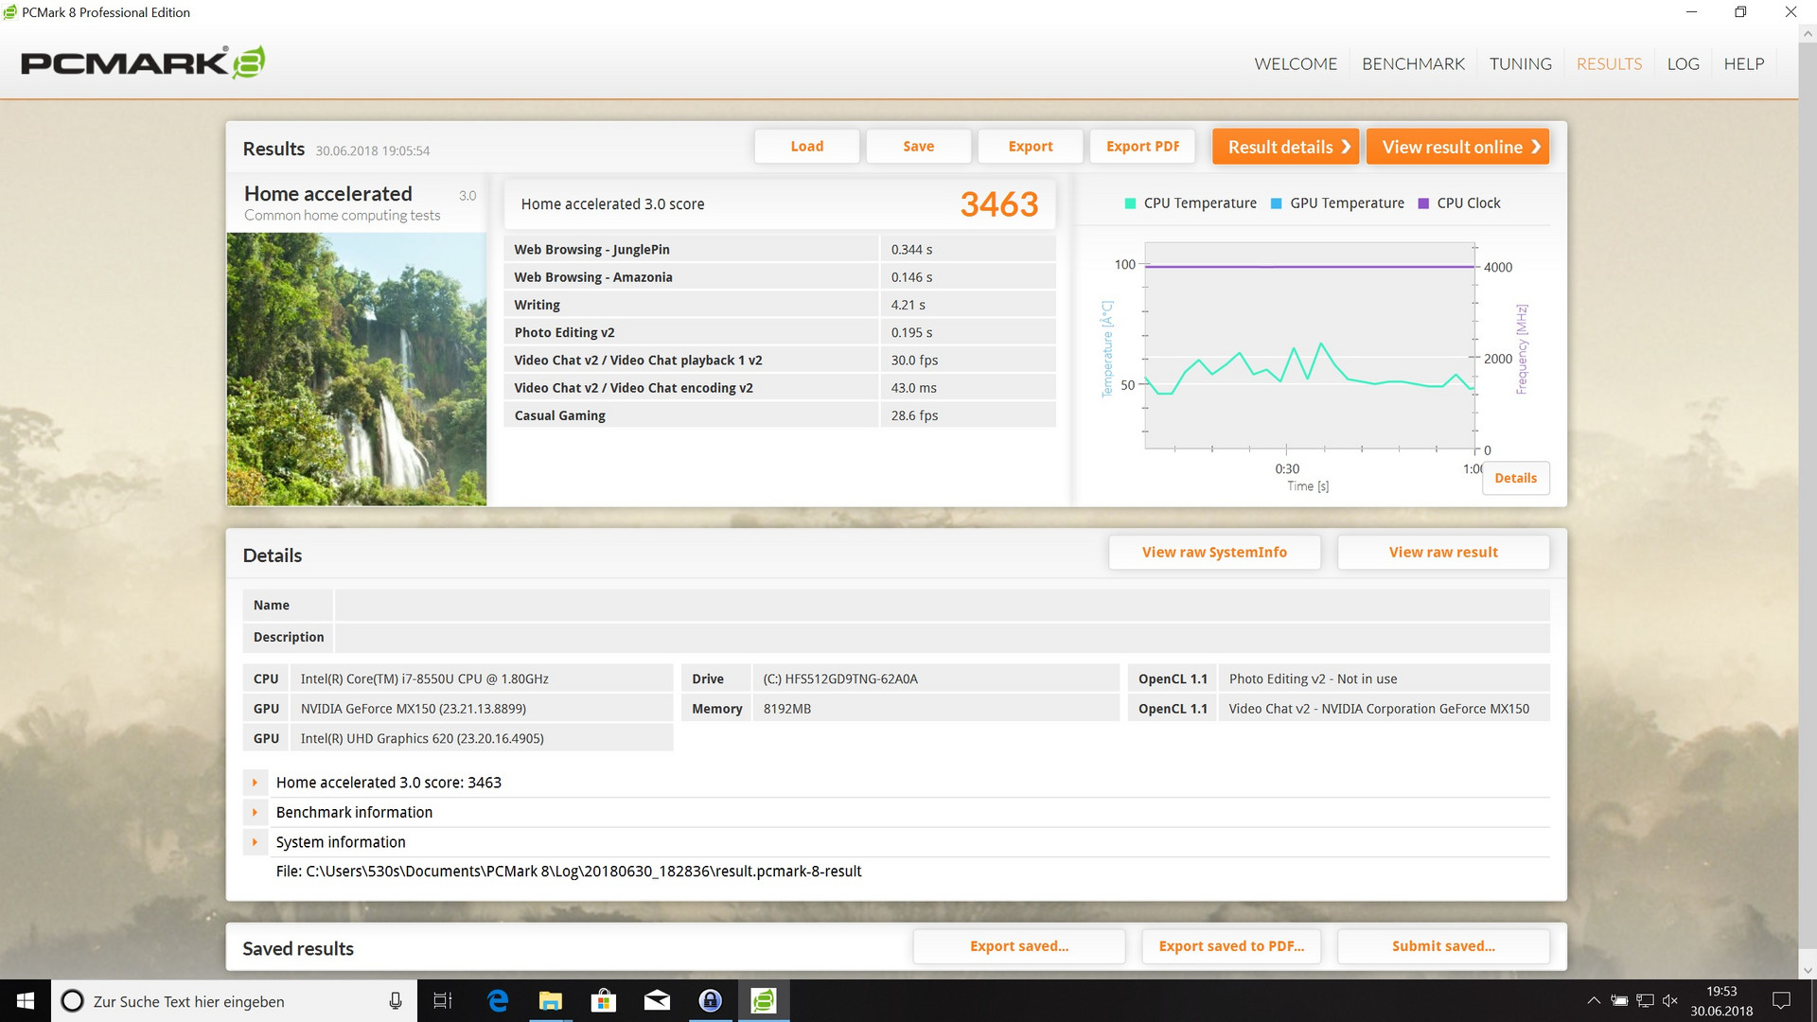Screen dimensions: 1817x1022
Task: Expand the Benchmark information section
Action: click(x=255, y=812)
